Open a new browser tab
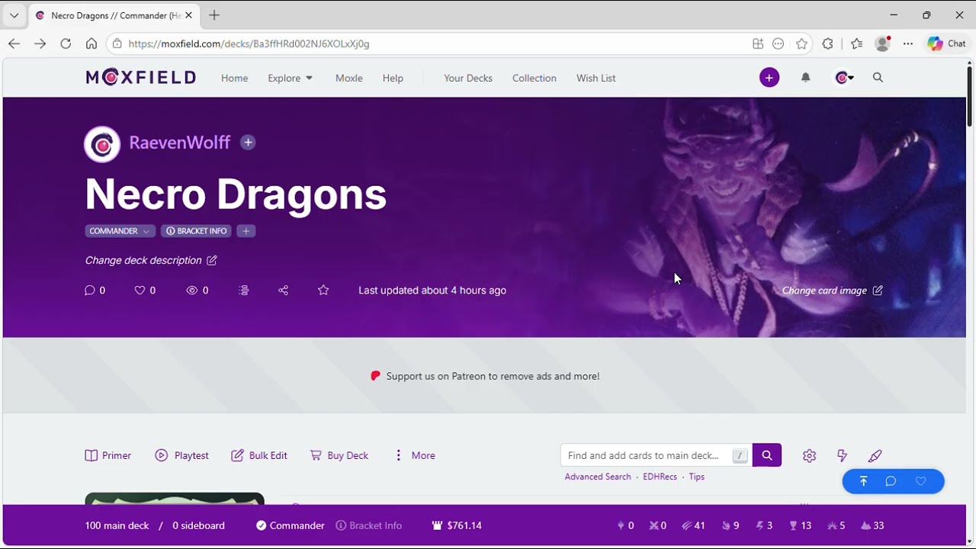Screen dimensions: 976x549 point(214,15)
